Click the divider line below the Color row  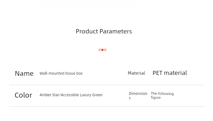[107, 106]
